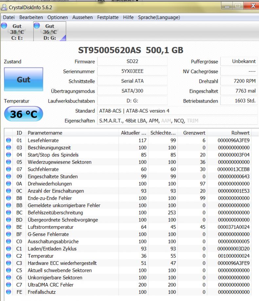
Task: Click status icon of Start/Stop des Spindels
Action: coord(9,154)
